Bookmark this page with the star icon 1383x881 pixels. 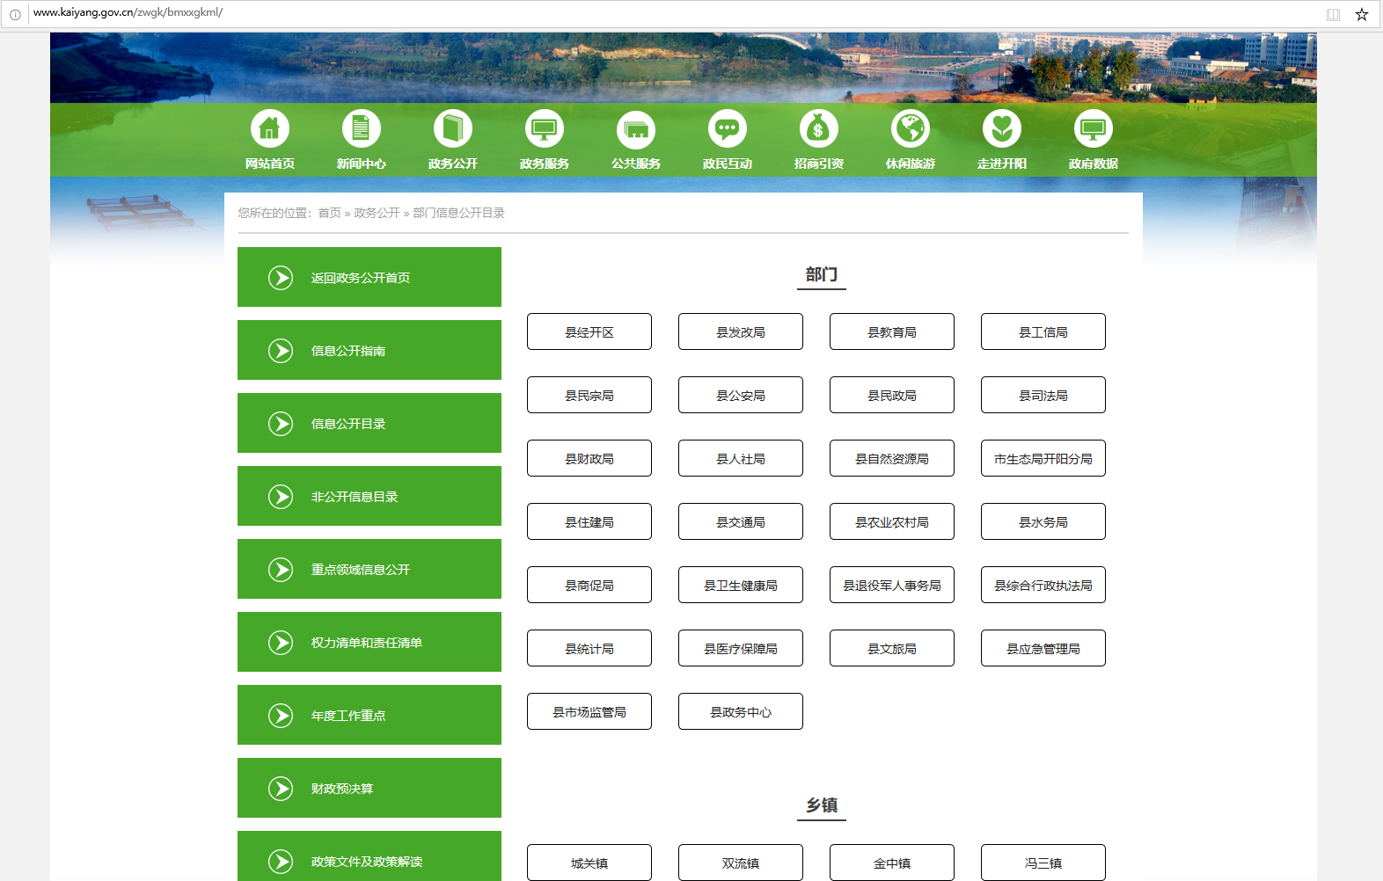point(1361,14)
